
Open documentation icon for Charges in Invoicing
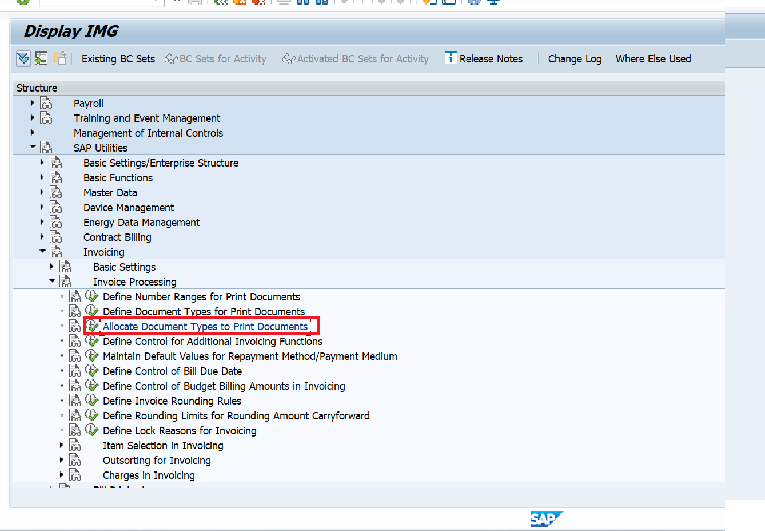tap(75, 475)
